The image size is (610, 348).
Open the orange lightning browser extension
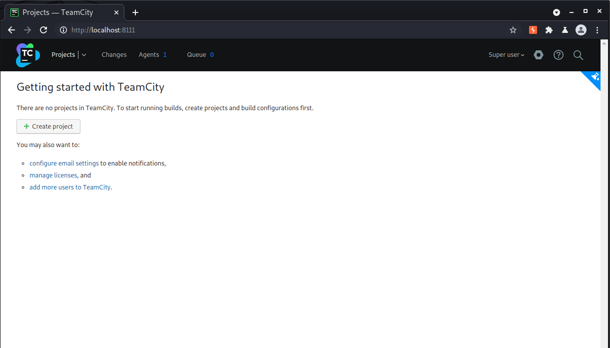pos(533,30)
